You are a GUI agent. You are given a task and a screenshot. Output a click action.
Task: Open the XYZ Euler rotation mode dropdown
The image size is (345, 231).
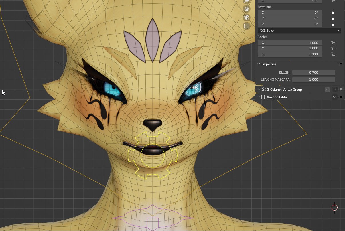pyautogui.click(x=299, y=31)
